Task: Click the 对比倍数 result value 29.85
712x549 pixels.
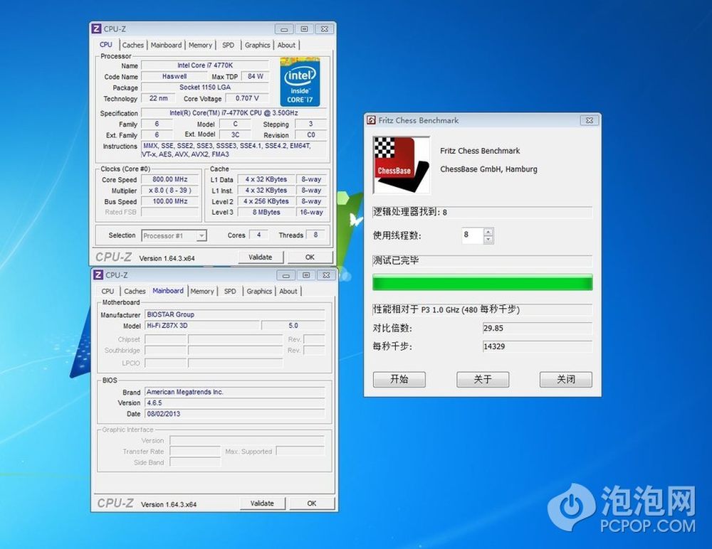Action: click(x=538, y=329)
